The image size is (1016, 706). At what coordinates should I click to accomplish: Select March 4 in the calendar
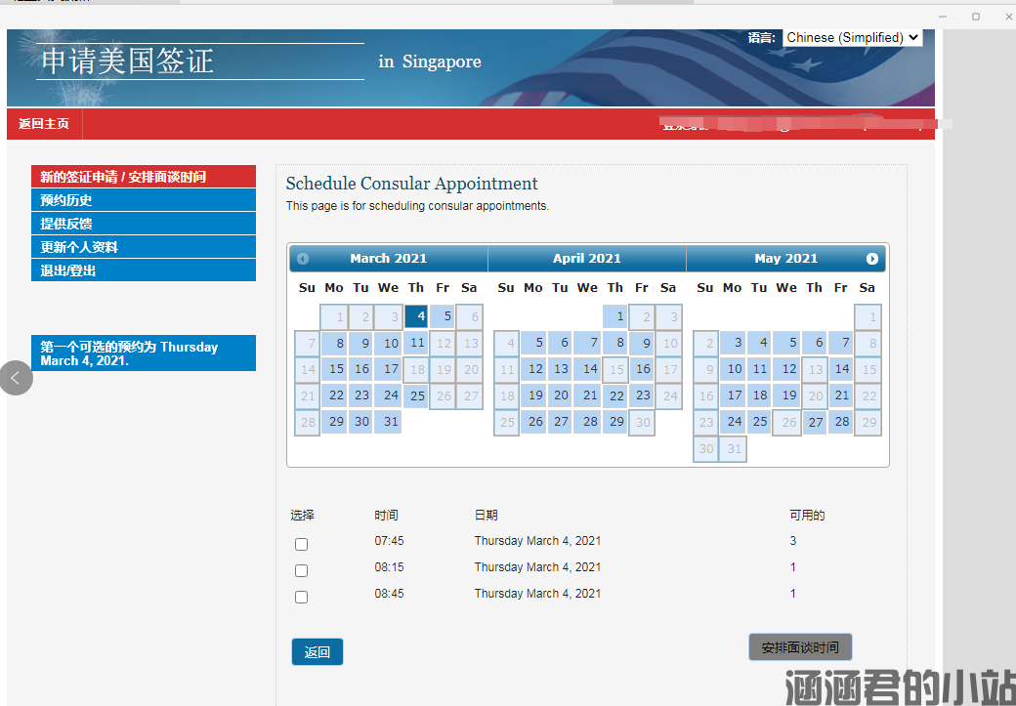pyautogui.click(x=416, y=316)
